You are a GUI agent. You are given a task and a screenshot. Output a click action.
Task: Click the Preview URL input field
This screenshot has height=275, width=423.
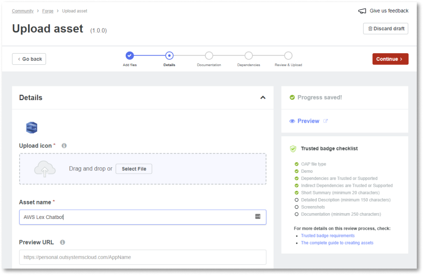pos(143,257)
